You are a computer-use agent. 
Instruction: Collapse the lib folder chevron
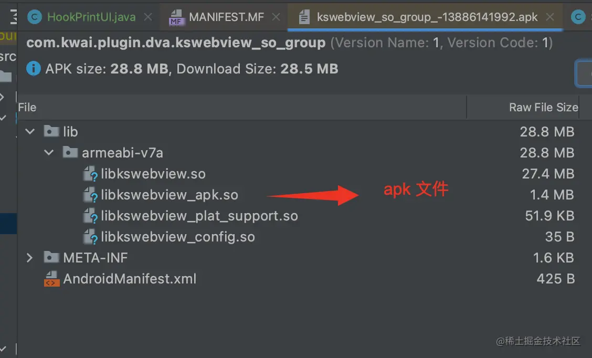[30, 131]
